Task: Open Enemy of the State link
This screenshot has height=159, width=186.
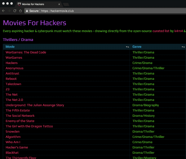Action: pyautogui.click(x=20, y=121)
